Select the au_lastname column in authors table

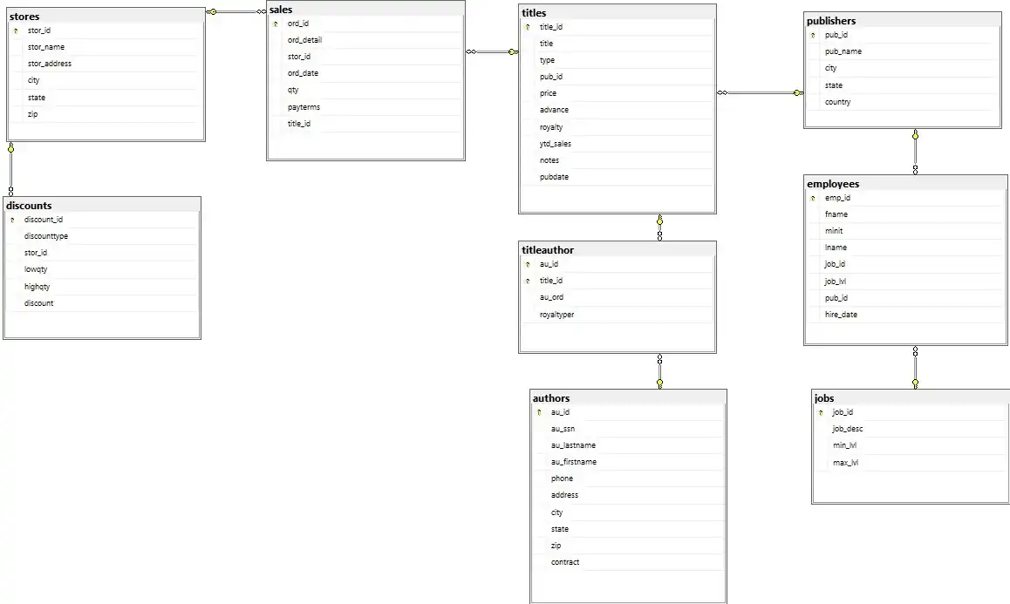click(x=573, y=445)
